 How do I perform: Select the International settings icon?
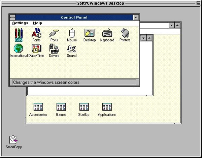point(19,49)
